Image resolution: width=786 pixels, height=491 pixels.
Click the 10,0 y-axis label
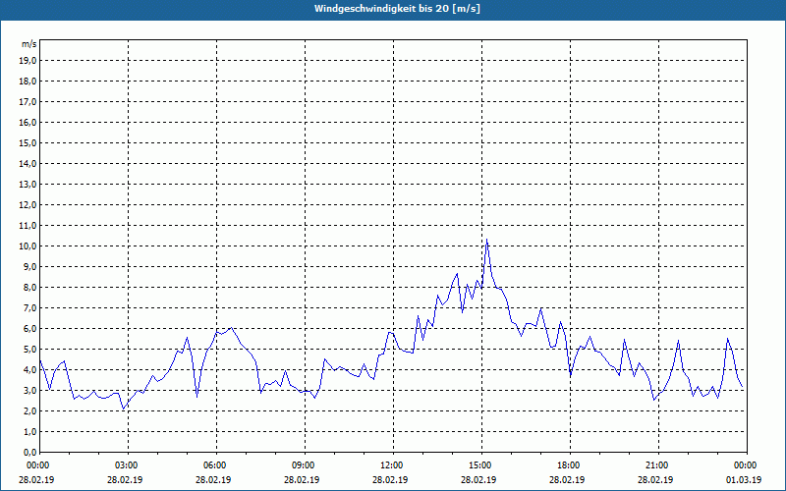(28, 246)
